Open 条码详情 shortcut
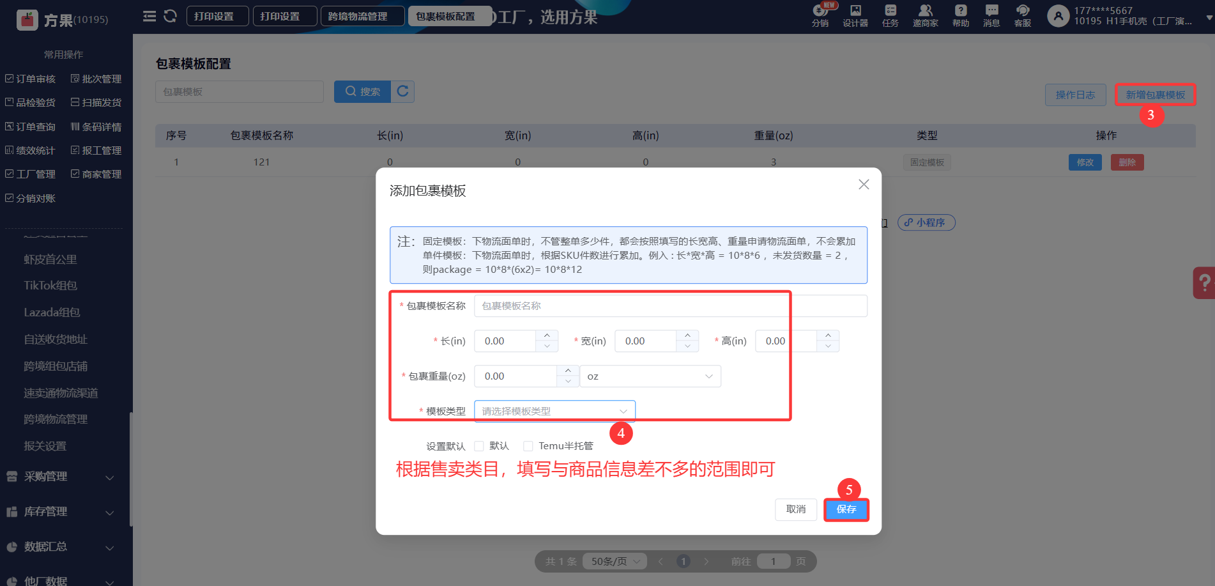1215x586 pixels. point(96,127)
